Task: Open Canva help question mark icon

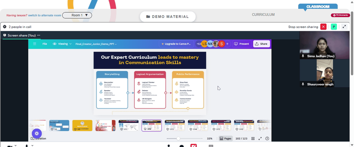Action: [267, 139]
